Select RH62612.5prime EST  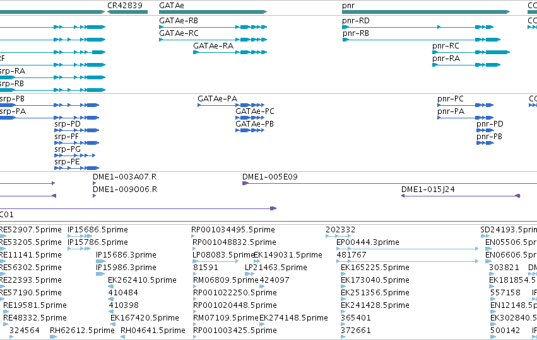(x=54, y=337)
